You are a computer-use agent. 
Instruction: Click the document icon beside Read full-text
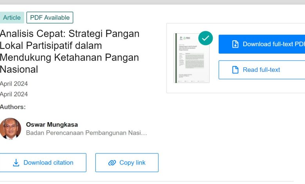(235, 70)
